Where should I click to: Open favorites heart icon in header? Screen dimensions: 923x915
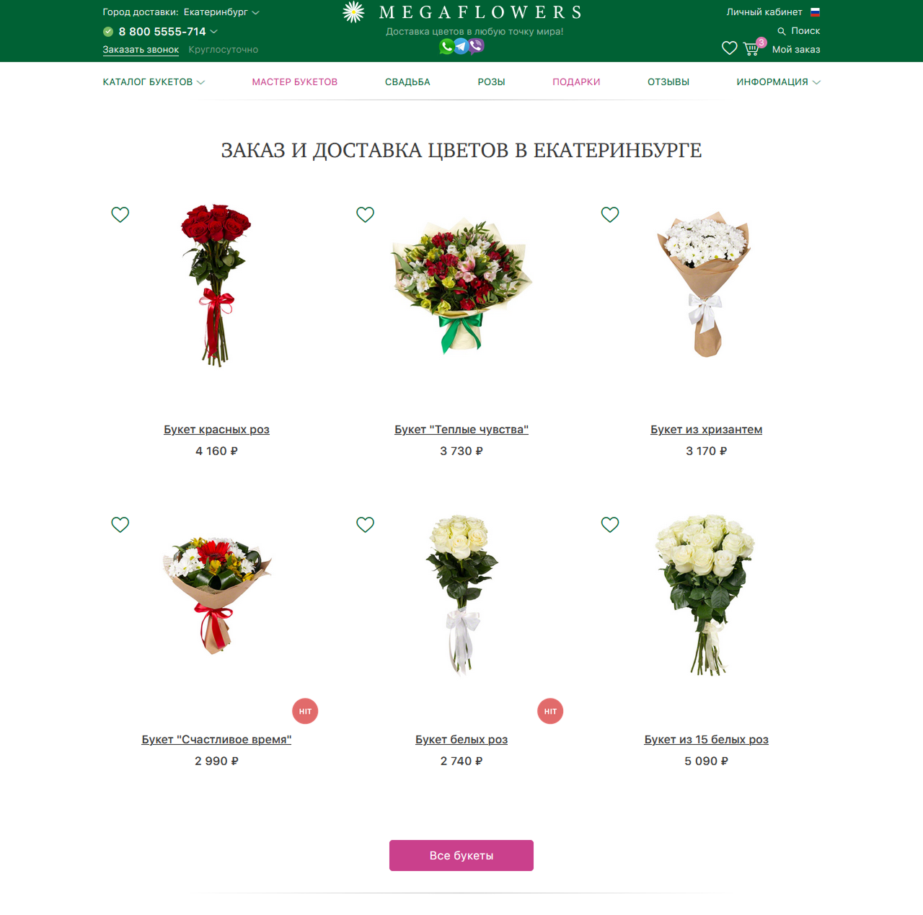(x=730, y=48)
